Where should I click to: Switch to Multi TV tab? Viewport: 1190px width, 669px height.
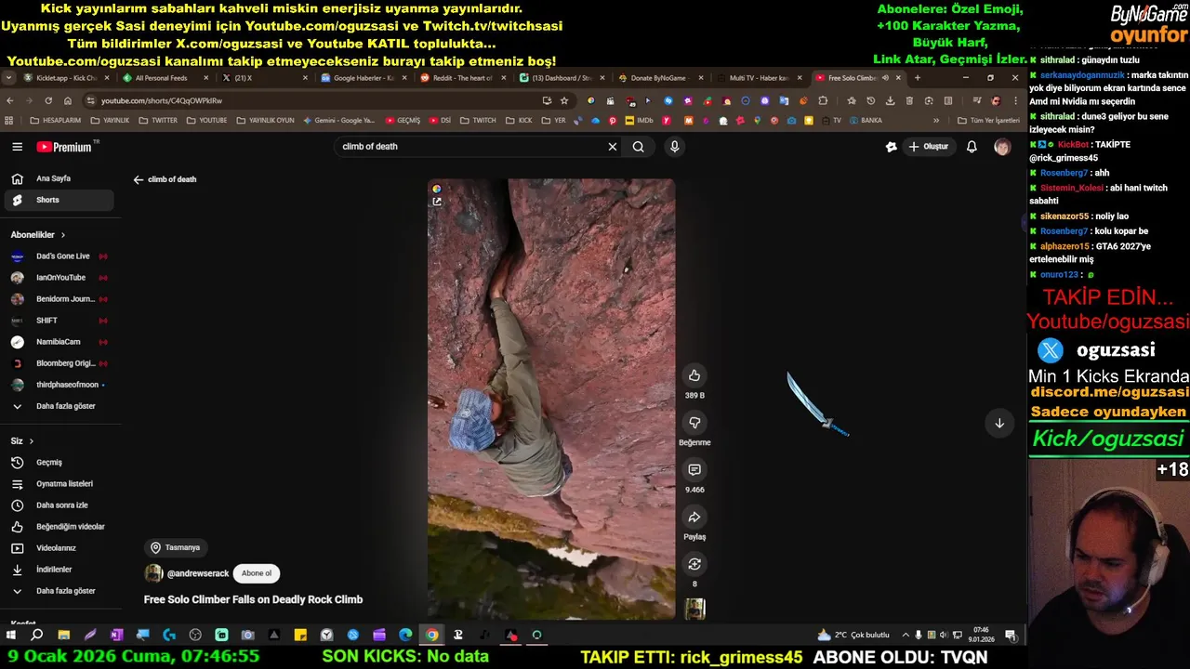[760, 78]
